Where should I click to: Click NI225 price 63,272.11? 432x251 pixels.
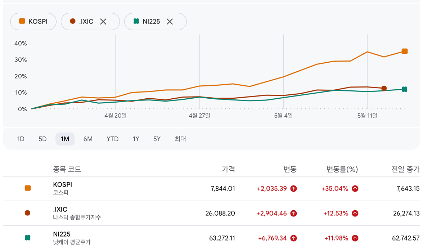pos(222,238)
